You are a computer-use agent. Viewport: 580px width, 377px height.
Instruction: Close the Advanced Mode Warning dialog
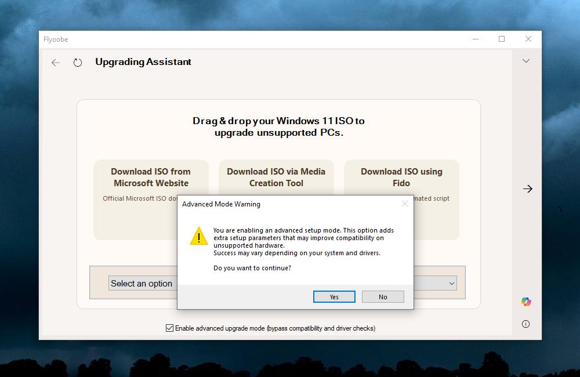[x=405, y=204]
